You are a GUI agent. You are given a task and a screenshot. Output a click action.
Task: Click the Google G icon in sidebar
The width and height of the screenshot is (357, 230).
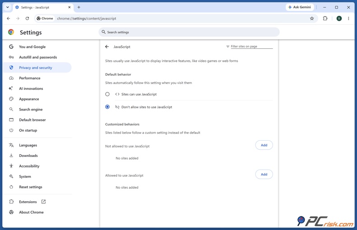point(11,46)
